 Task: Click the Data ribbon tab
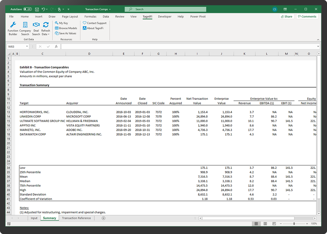tap(106, 16)
